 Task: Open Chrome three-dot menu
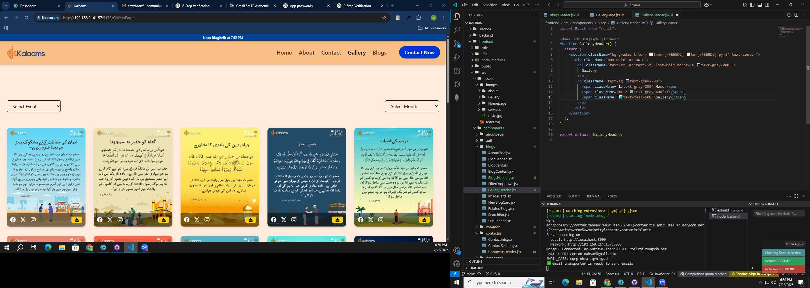click(x=444, y=18)
